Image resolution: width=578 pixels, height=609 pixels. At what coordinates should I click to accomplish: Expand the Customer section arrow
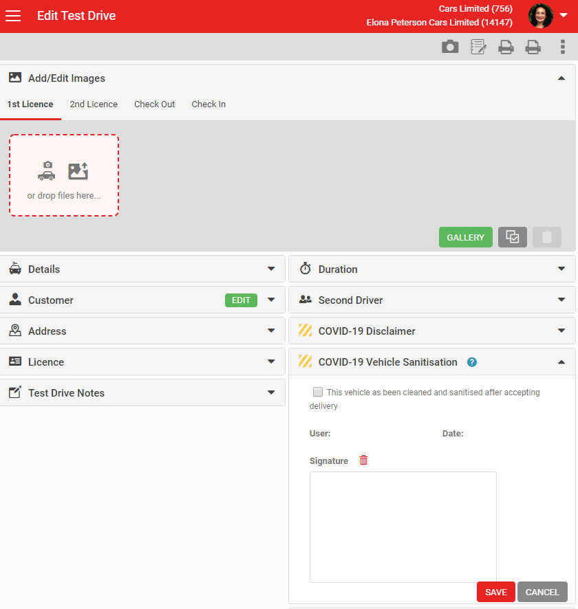271,300
